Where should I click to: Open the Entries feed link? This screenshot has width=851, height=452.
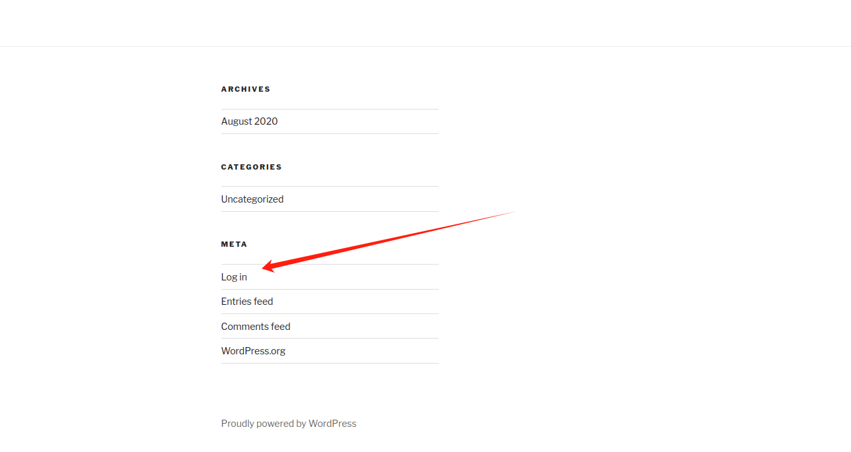pos(246,302)
